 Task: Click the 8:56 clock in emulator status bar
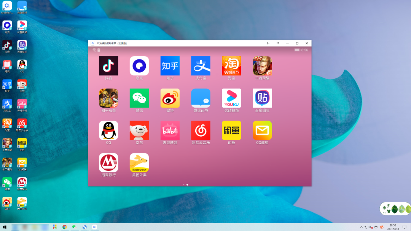304,50
